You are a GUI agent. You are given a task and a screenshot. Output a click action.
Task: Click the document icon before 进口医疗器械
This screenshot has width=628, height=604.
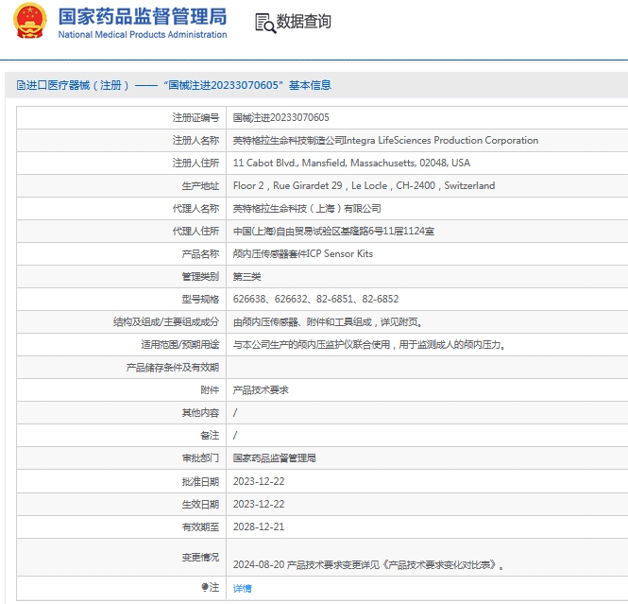(x=21, y=85)
